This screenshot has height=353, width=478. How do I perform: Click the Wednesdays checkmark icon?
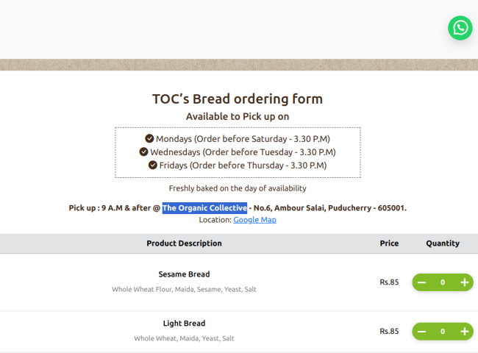[143, 151]
